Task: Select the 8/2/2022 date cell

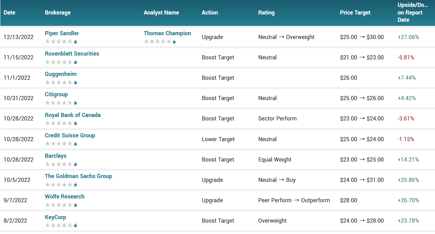Action: coord(16,221)
